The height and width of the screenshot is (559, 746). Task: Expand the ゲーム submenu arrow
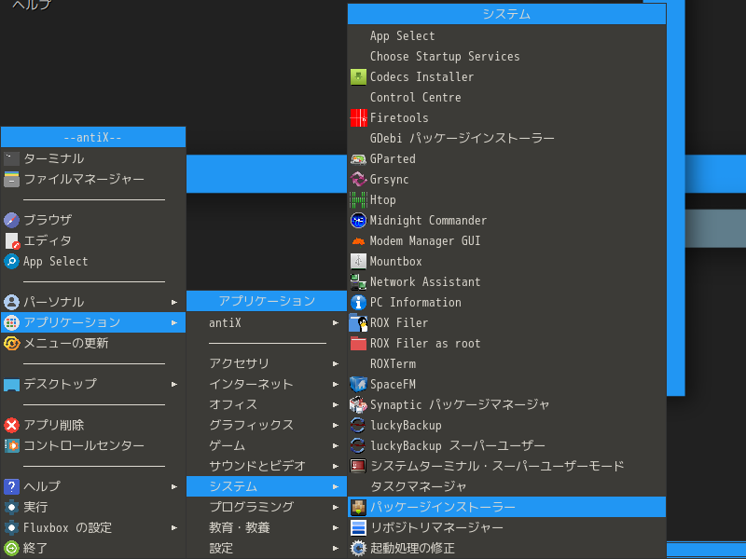pyautogui.click(x=336, y=445)
